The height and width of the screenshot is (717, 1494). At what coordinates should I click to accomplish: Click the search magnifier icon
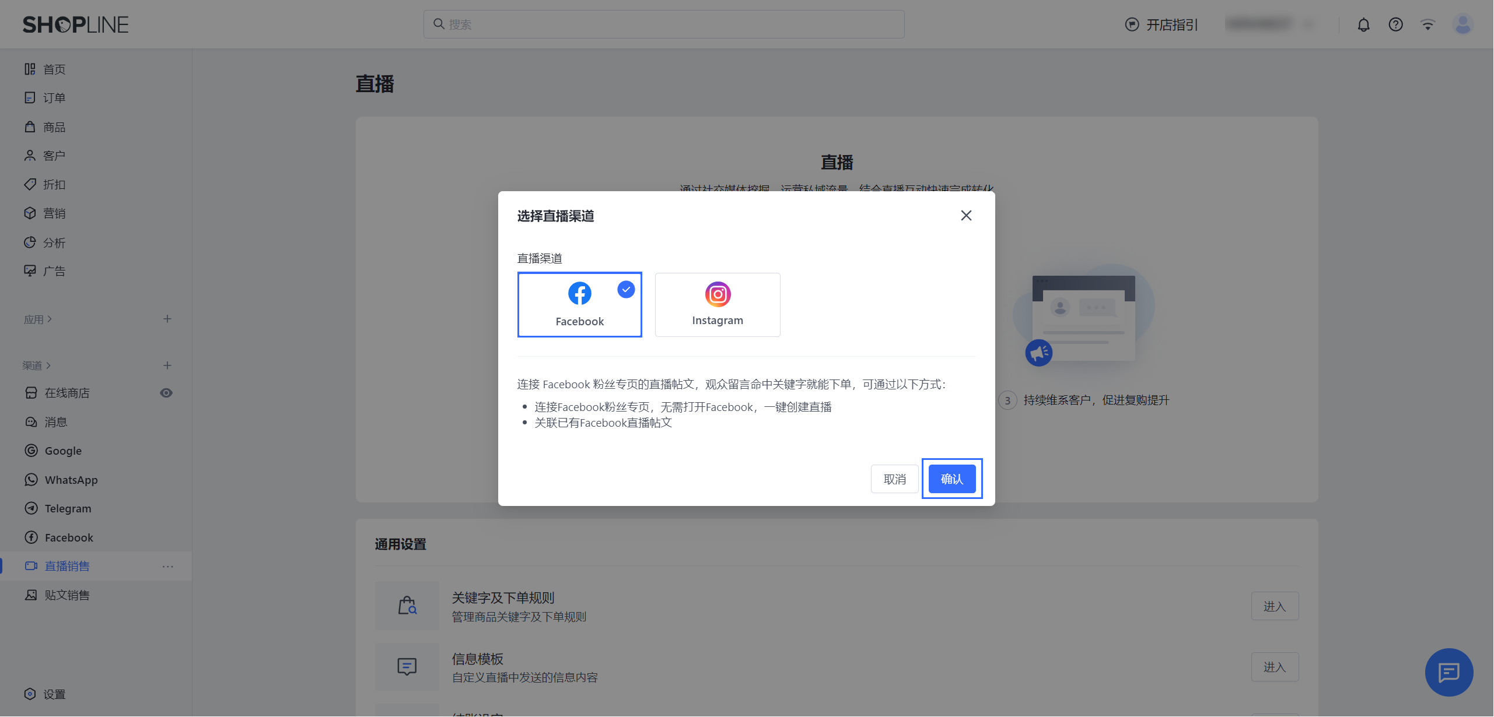pyautogui.click(x=439, y=24)
